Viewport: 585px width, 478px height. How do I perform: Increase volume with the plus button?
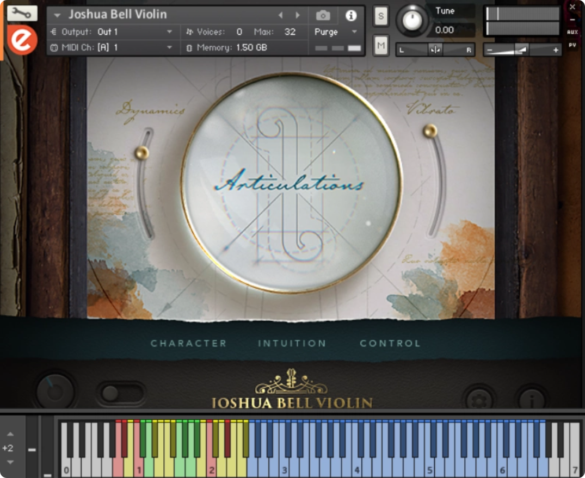[x=556, y=50]
